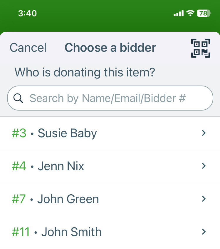Tap the battery indicator showing 78
This screenshot has height=249, width=220.
pyautogui.click(x=204, y=13)
